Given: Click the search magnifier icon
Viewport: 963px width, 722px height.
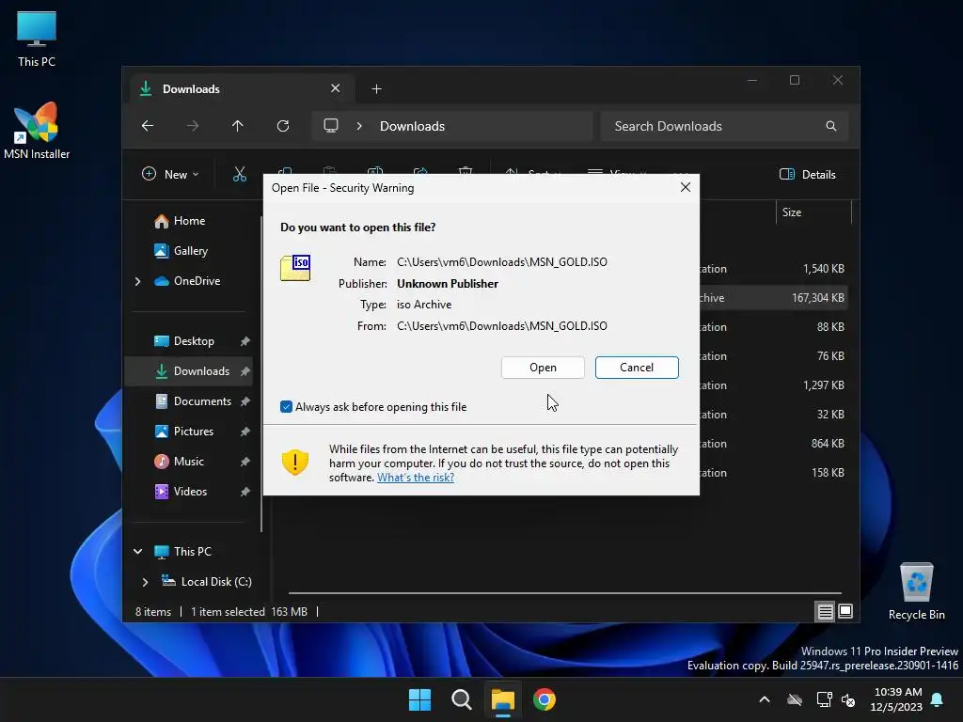Looking at the screenshot, I should 831,126.
